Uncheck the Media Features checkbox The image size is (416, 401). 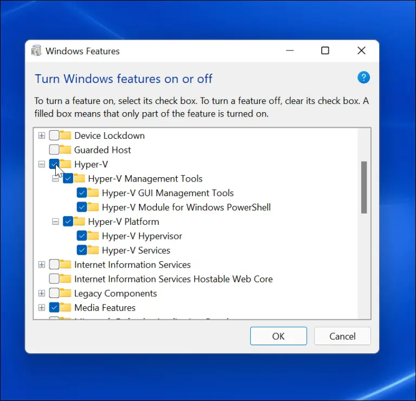tap(54, 307)
